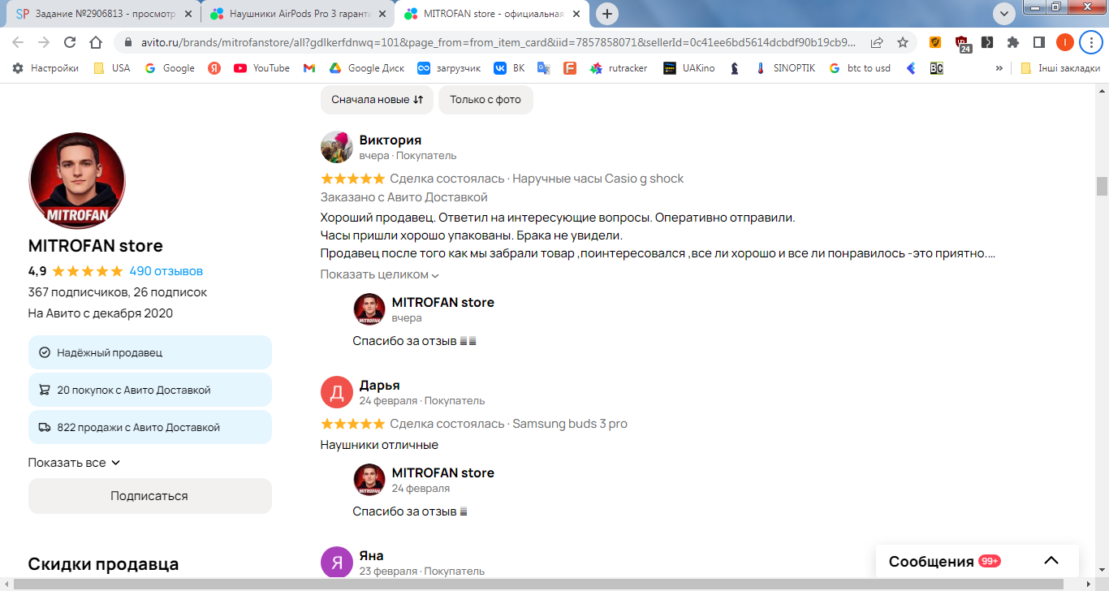Viewport: 1109px width, 591px height.
Task: Open the UAKino bookmark
Action: pos(689,68)
